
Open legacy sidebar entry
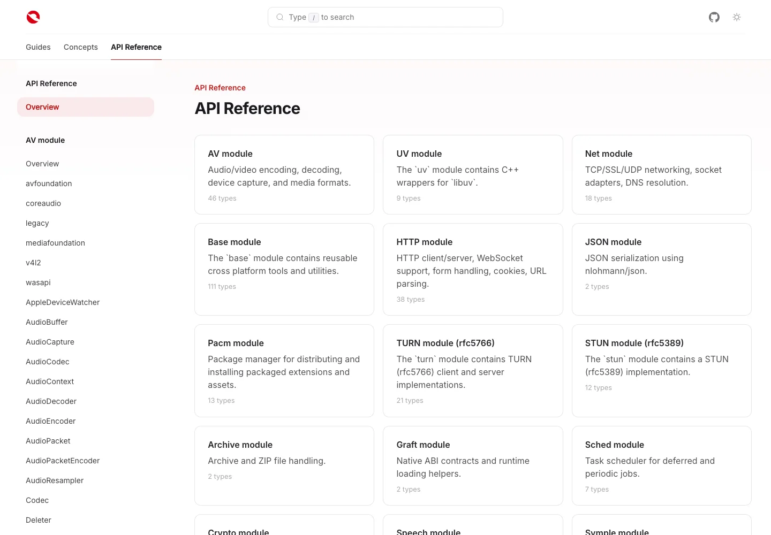click(37, 223)
